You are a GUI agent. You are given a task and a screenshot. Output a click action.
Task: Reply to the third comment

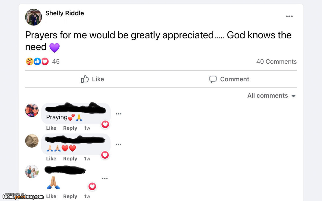tap(70, 196)
